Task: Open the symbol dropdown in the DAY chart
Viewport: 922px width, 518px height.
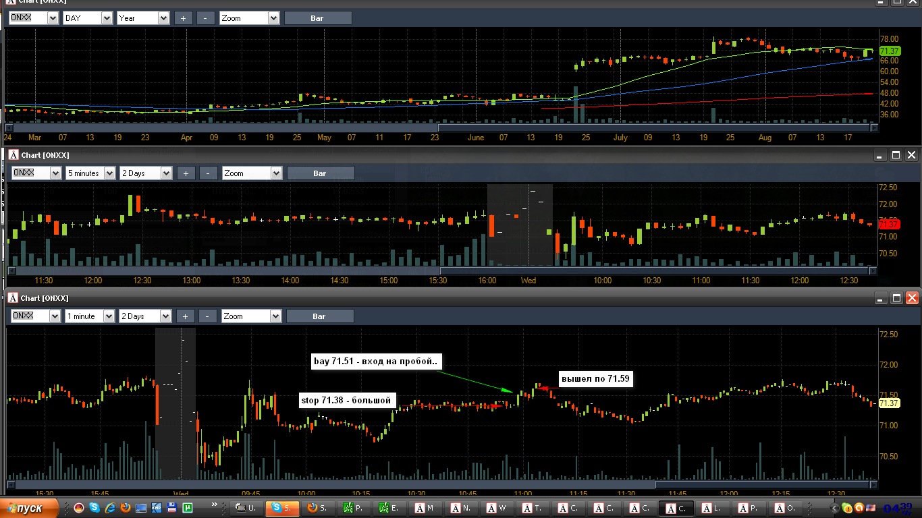Action: tap(53, 18)
